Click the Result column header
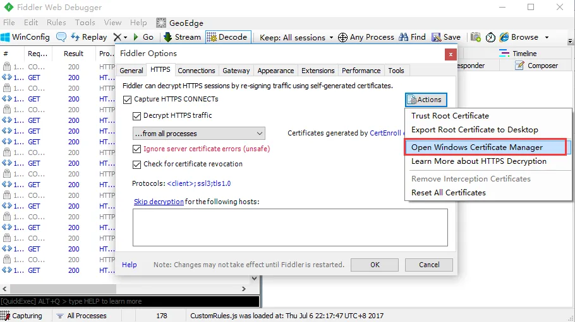Viewport: 575px width, 322px height. tap(73, 54)
